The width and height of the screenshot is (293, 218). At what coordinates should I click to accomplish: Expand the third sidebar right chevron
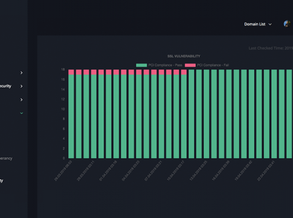(22, 100)
